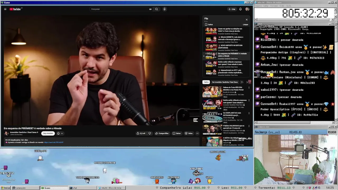Screen dimensions: 338x190
Task: Open notification bell dropdown beside Seja membro
Action: pyautogui.click(x=60, y=133)
